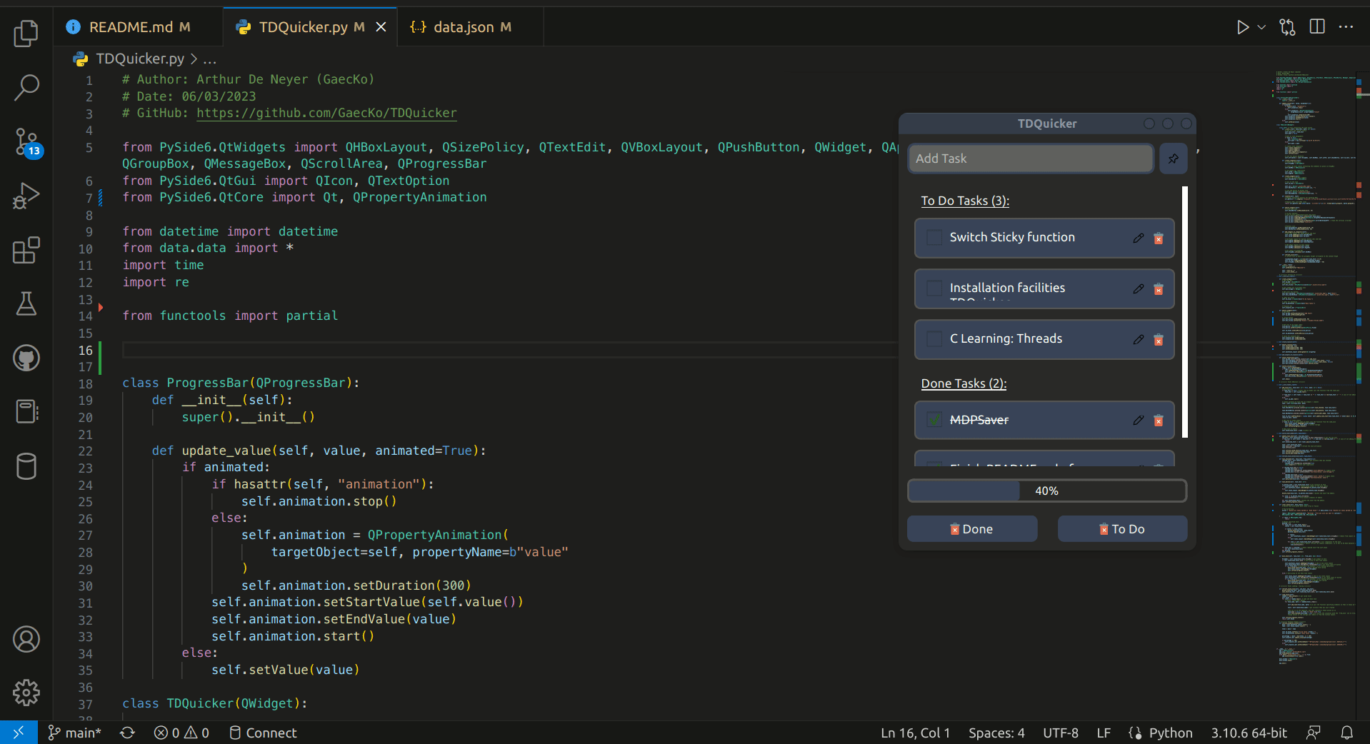Edit the MDPSaver task

point(1138,421)
